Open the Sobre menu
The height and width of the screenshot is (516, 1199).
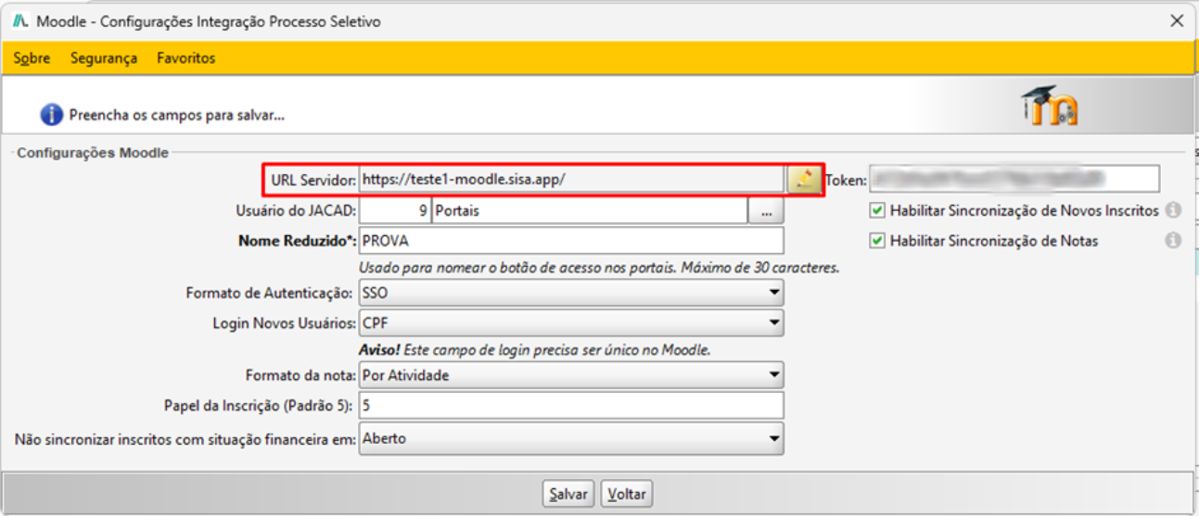click(x=32, y=57)
